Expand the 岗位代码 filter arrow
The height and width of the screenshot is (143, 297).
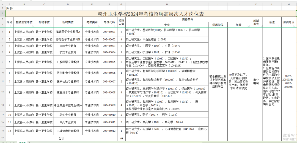(116, 26)
